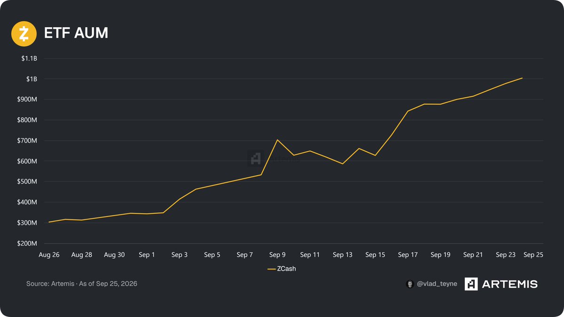Click the Sep 7 x-axis label

[245, 255]
